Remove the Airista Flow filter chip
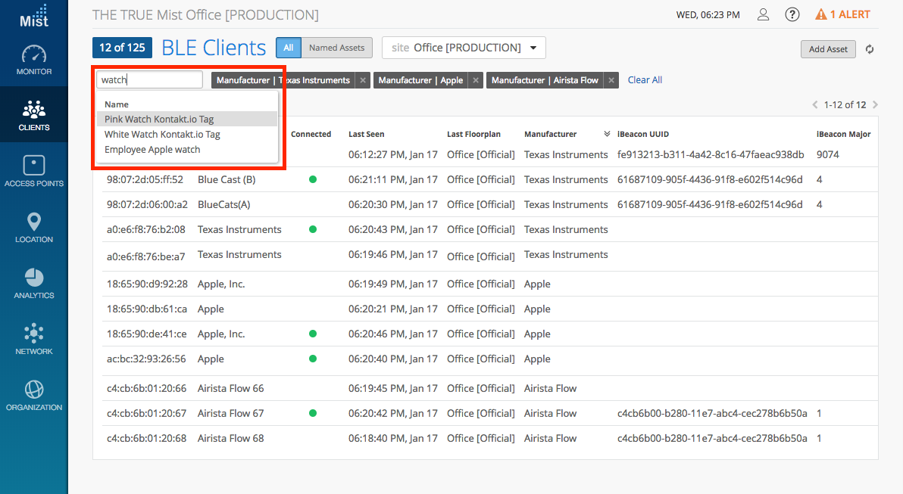This screenshot has width=903, height=494. [611, 80]
